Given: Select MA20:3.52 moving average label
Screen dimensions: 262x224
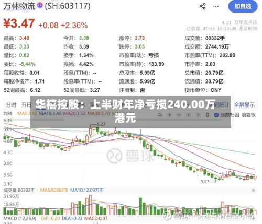Looking at the screenshot, I should [x=74, y=114].
